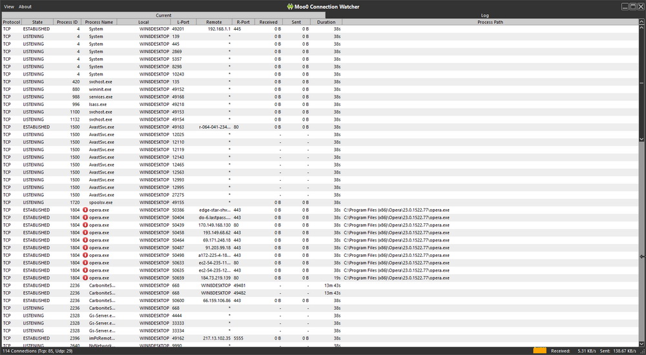Click warning icon on opera.exe row with L-Port 50498

click(x=85, y=256)
